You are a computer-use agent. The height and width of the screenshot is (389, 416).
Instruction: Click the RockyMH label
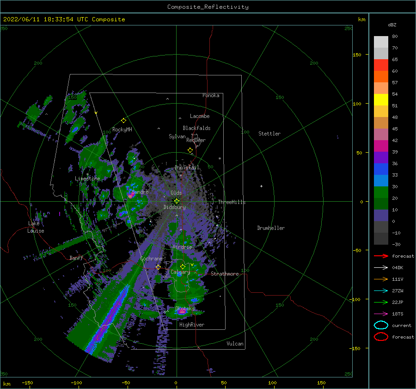(x=122, y=130)
